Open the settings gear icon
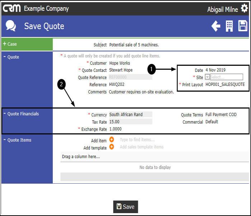Image resolution: width=251 pixels, height=216 pixels. click(244, 8)
